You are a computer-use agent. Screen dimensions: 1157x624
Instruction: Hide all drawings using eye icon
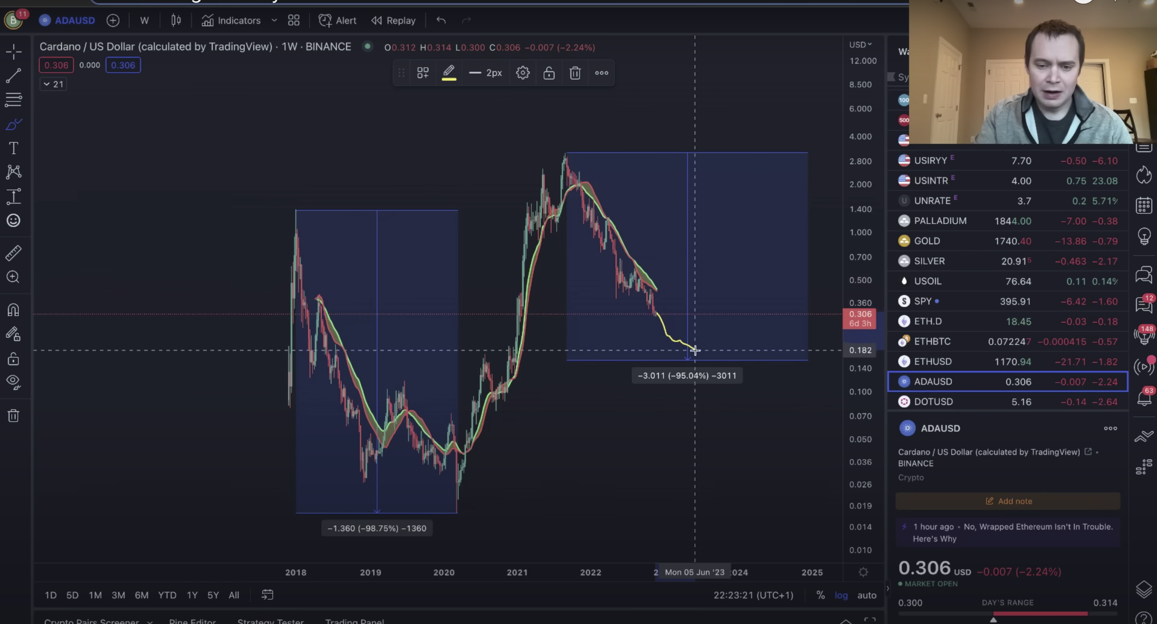[x=14, y=382]
